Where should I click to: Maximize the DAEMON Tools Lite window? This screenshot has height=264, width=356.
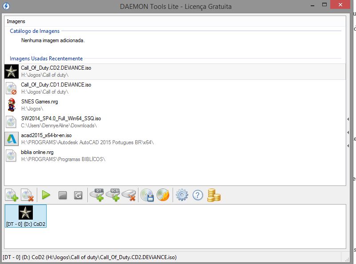(x=324, y=5)
